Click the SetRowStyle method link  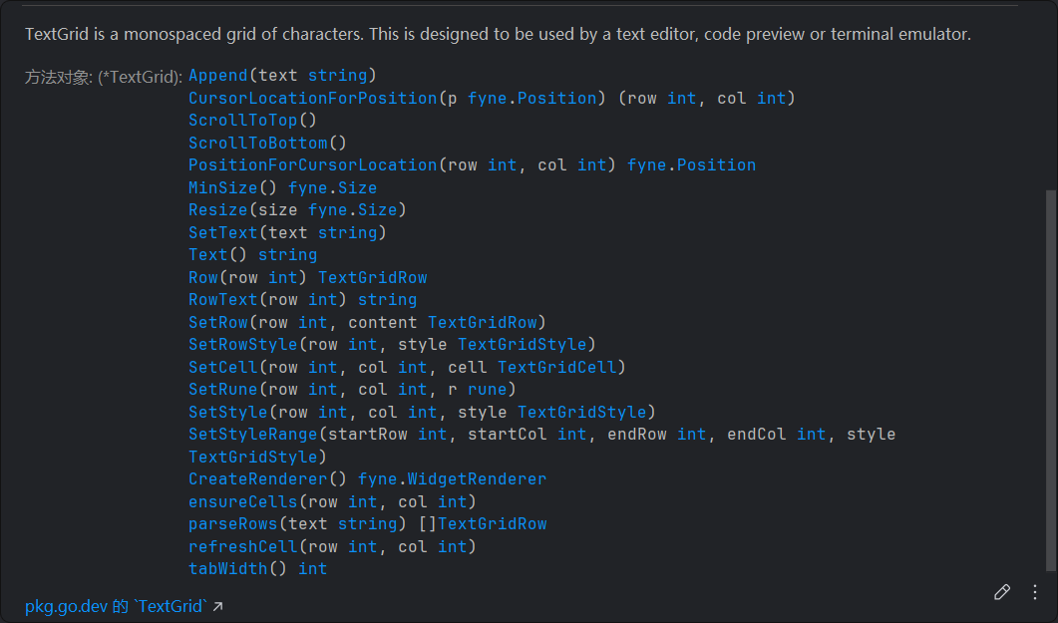(x=242, y=345)
